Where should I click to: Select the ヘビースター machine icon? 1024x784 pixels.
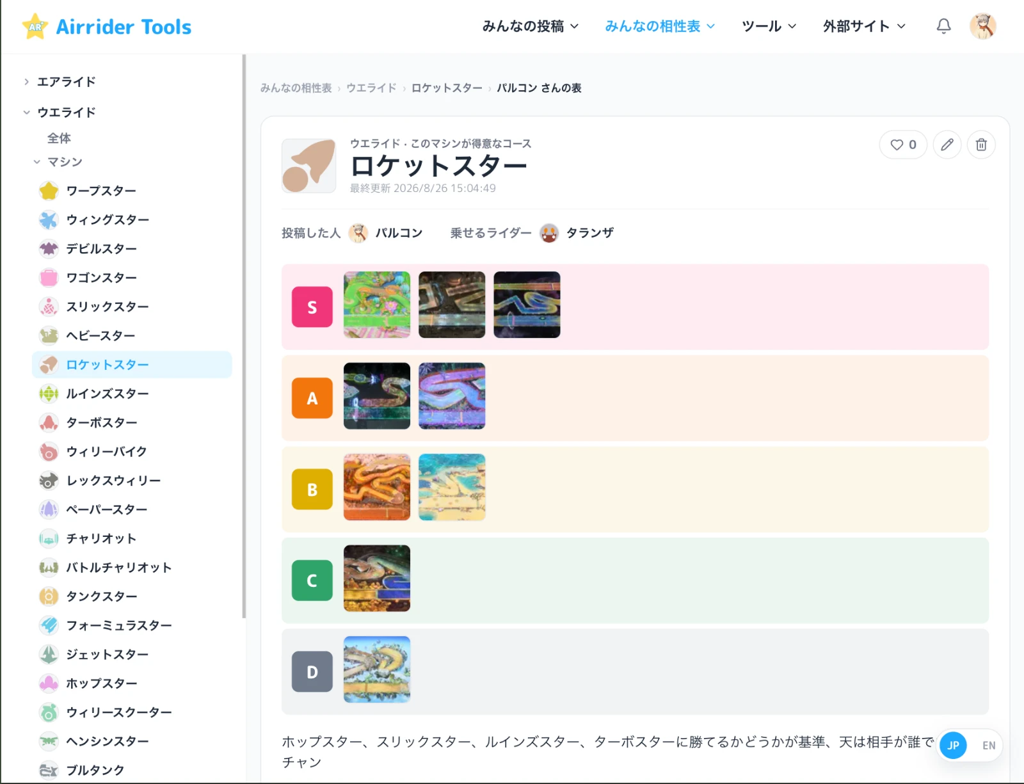tap(49, 335)
